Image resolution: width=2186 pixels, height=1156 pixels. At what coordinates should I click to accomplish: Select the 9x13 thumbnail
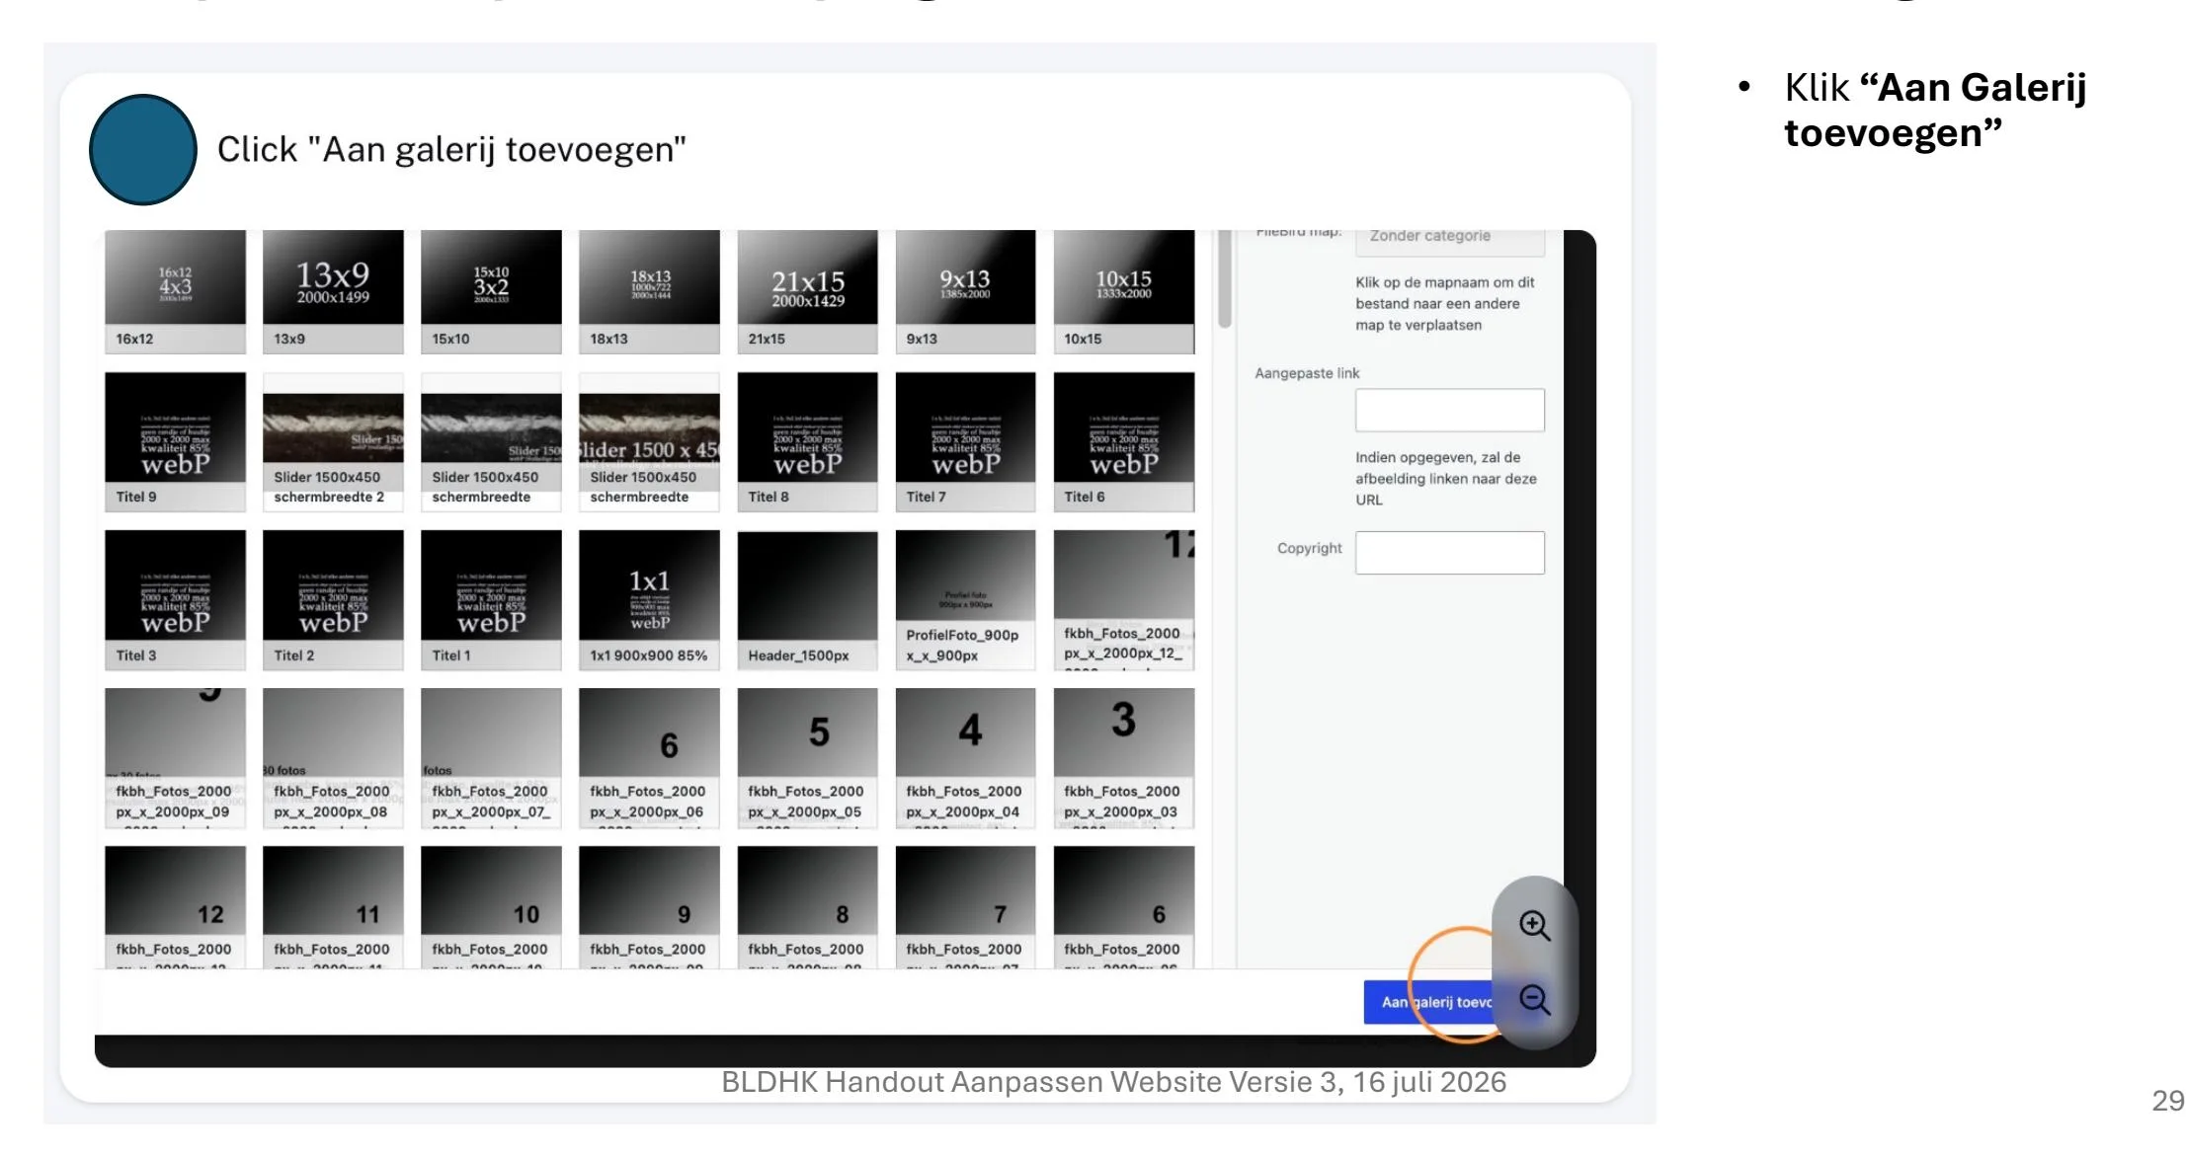[965, 291]
